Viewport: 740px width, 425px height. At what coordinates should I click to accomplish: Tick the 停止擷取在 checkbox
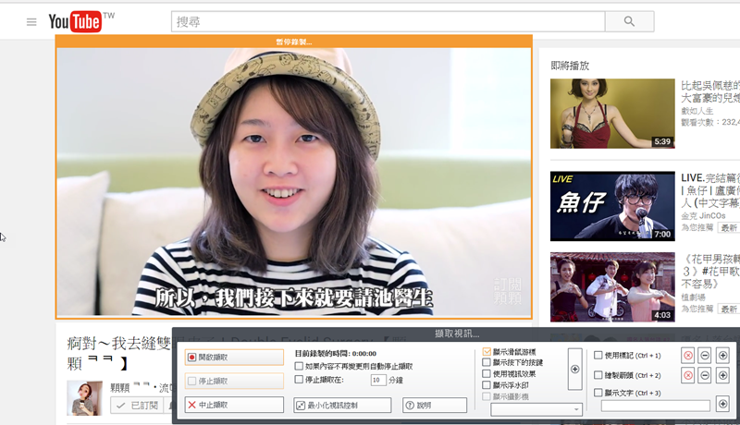(x=299, y=380)
